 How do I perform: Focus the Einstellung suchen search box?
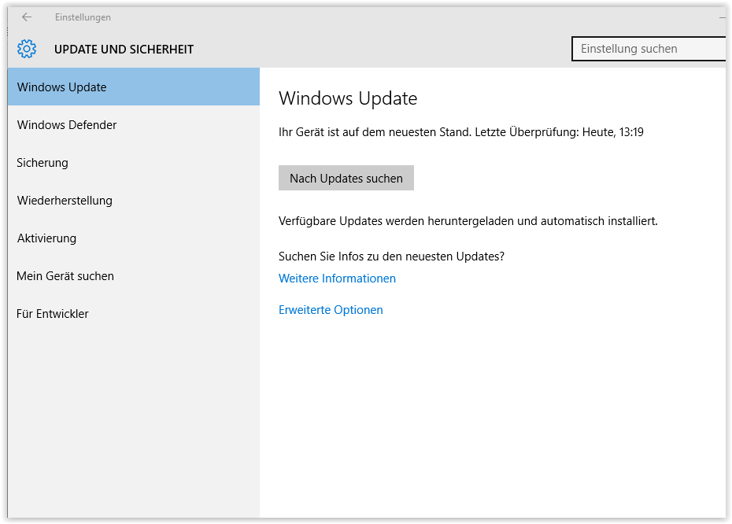point(649,49)
